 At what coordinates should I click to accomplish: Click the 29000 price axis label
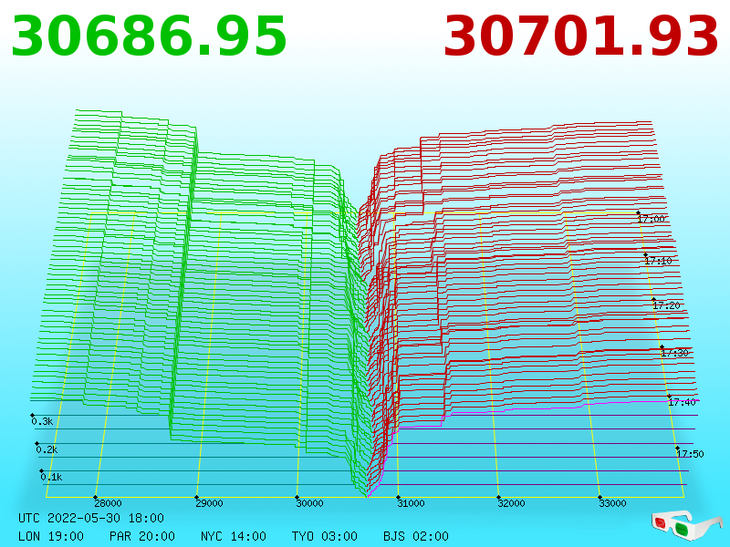pos(209,503)
